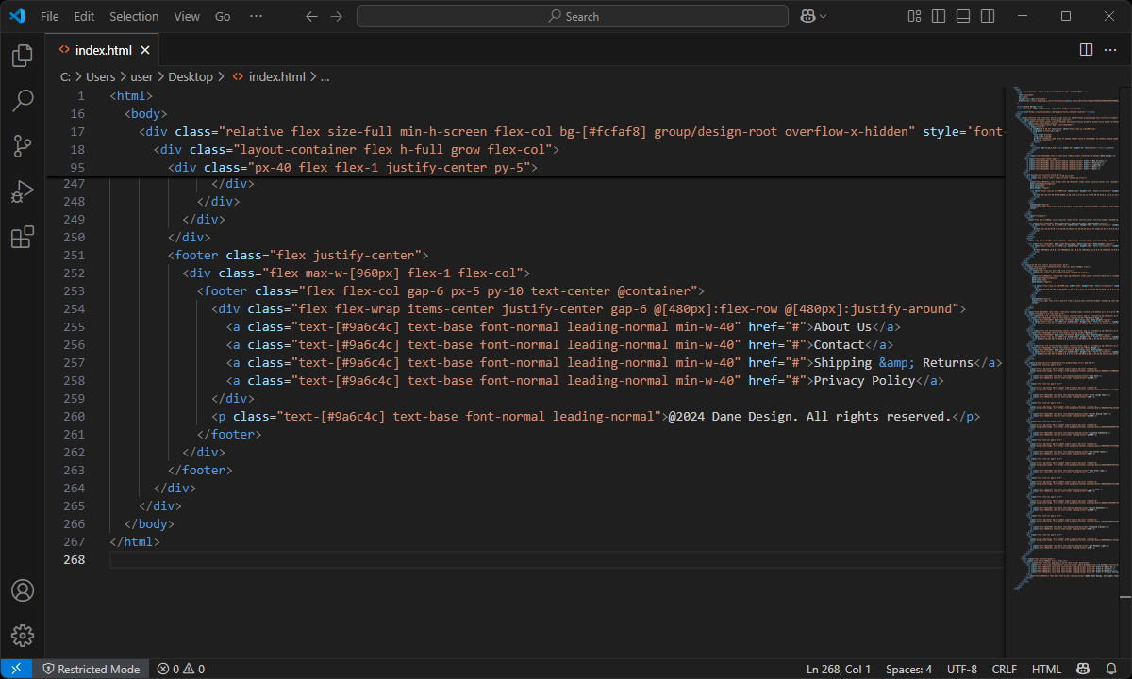Viewport: 1132px width, 679px height.
Task: Open the Extensions view
Action: coord(23,237)
